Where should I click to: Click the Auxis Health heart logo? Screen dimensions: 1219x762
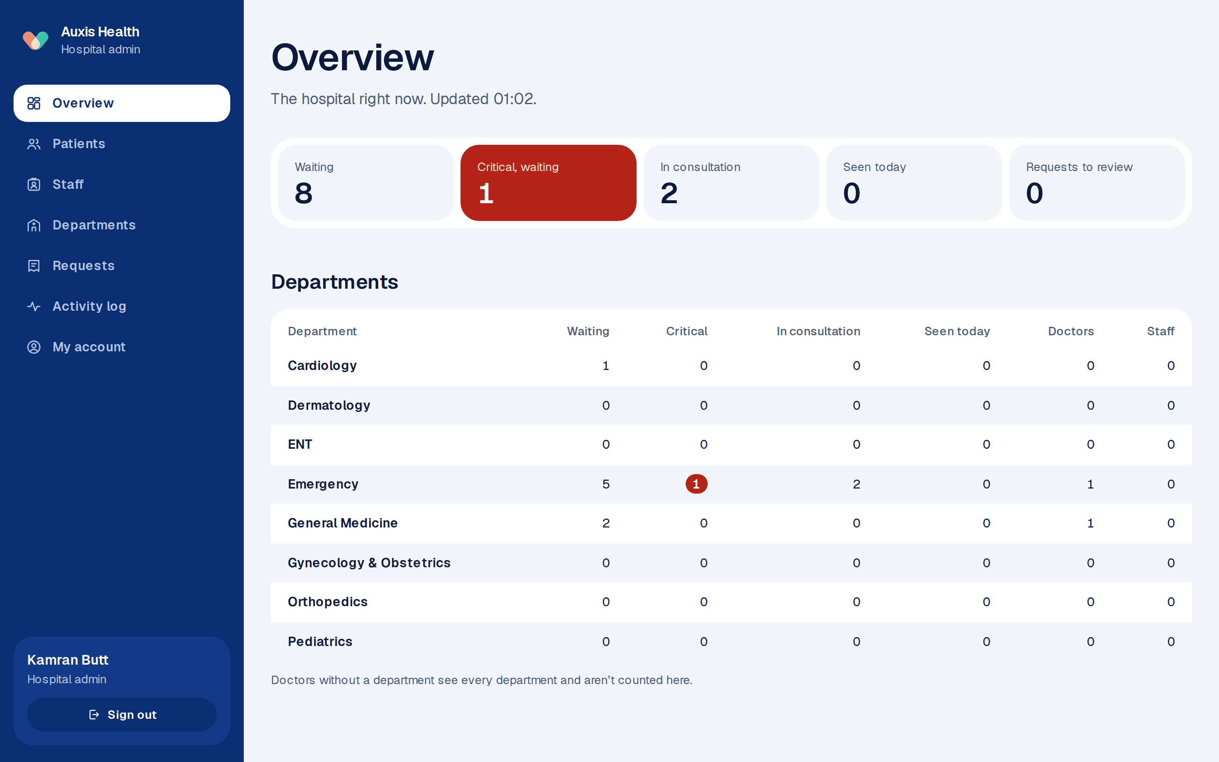click(x=36, y=40)
